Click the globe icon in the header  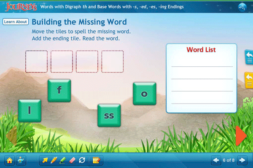[242, 7]
